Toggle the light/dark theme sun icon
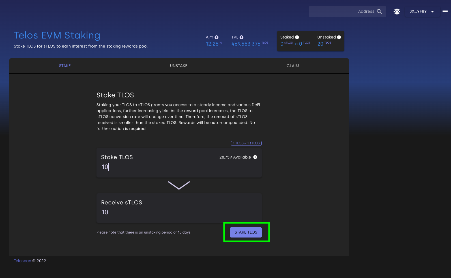 [x=397, y=12]
